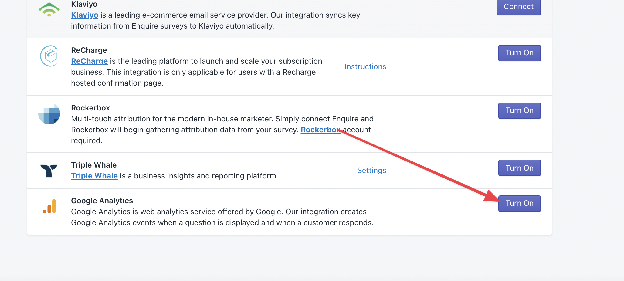Click the Klaviyo logo icon

click(x=49, y=9)
